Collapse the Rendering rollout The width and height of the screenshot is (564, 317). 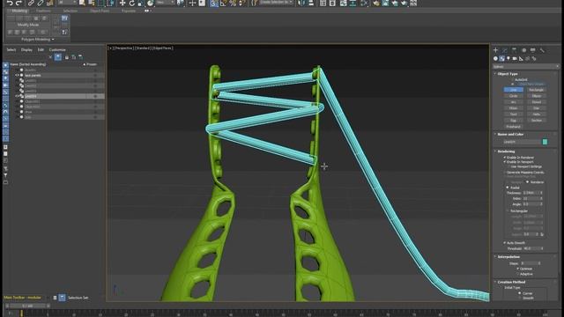pyautogui.click(x=505, y=151)
